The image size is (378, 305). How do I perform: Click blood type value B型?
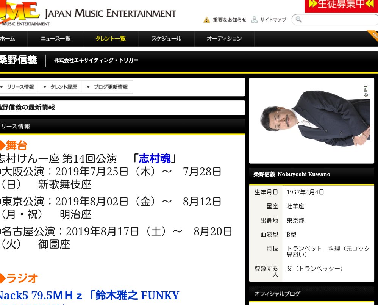(x=291, y=235)
